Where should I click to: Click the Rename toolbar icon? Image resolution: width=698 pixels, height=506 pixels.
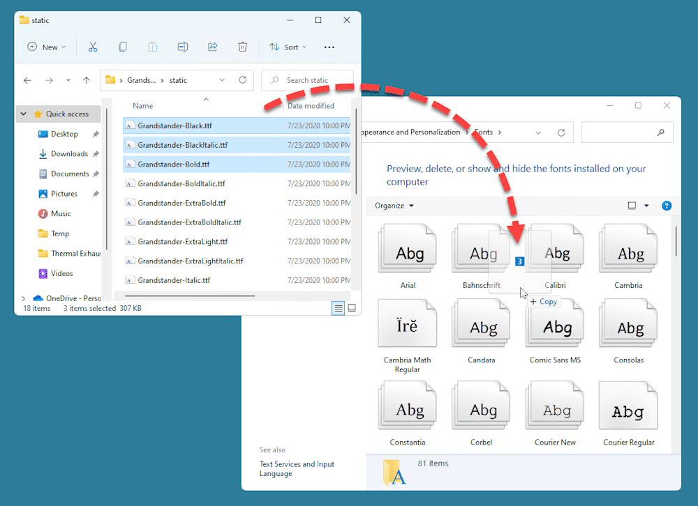[x=182, y=47]
